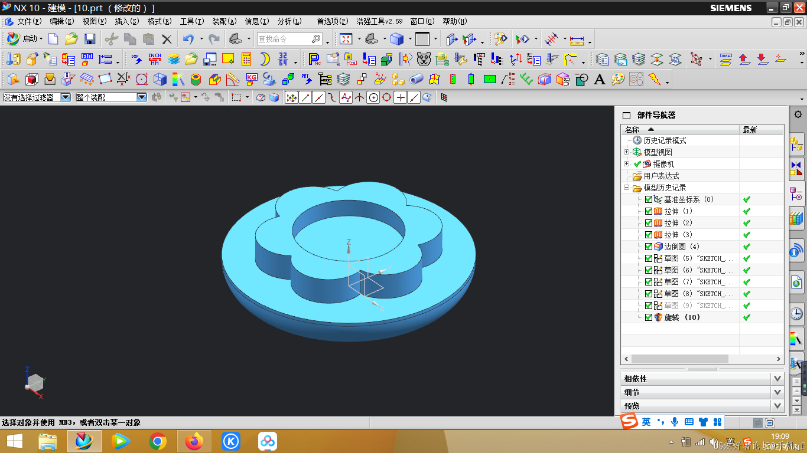Undo the last action
Viewport: 807px width, 453px height.
point(188,39)
